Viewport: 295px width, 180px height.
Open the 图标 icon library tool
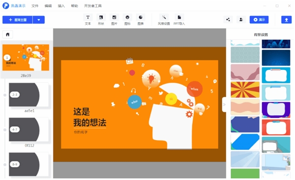click(127, 18)
